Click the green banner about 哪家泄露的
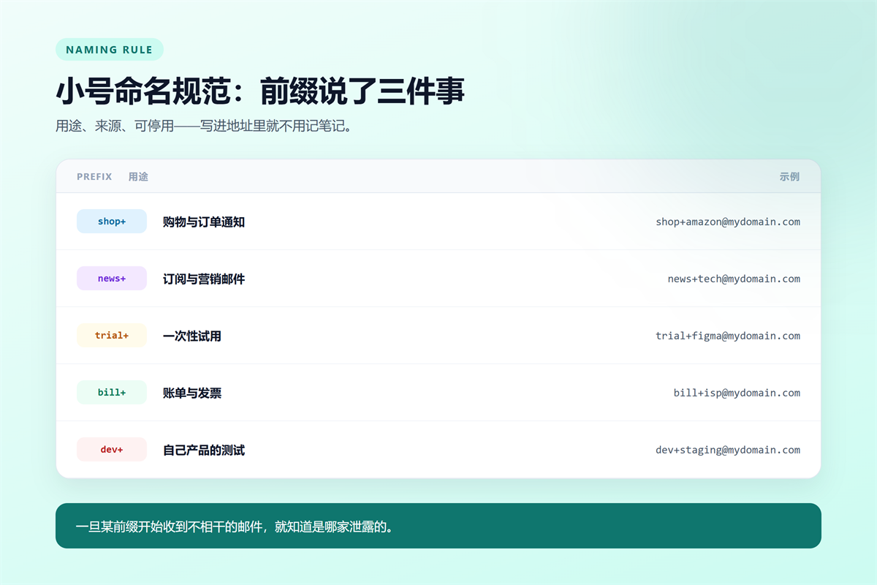 tap(438, 526)
